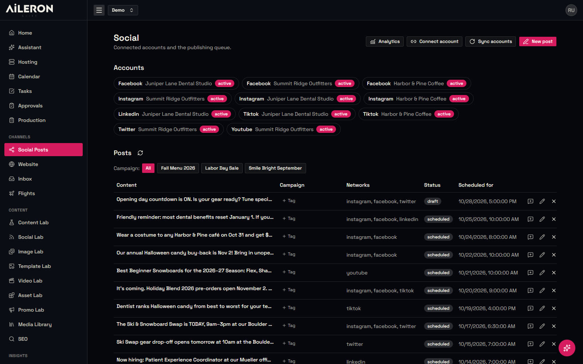Open the Media Library
583x364 pixels.
coord(43,324)
